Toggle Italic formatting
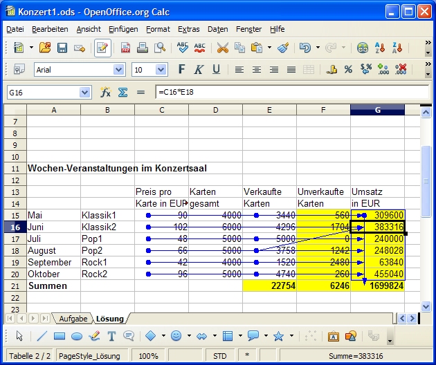 199,69
